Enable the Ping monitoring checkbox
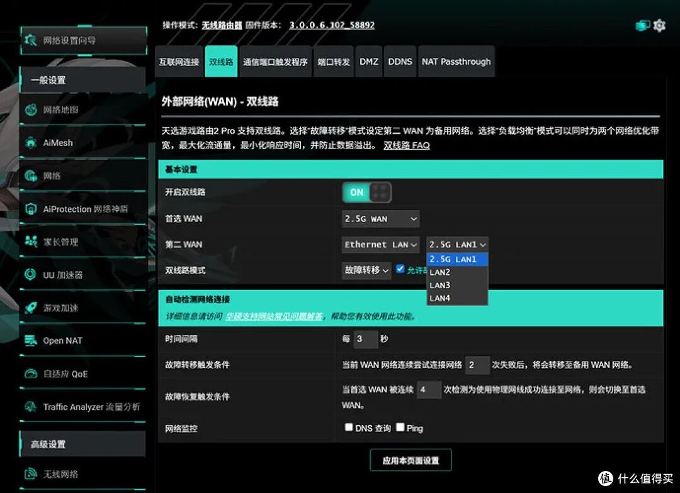The image size is (680, 493). tap(400, 427)
